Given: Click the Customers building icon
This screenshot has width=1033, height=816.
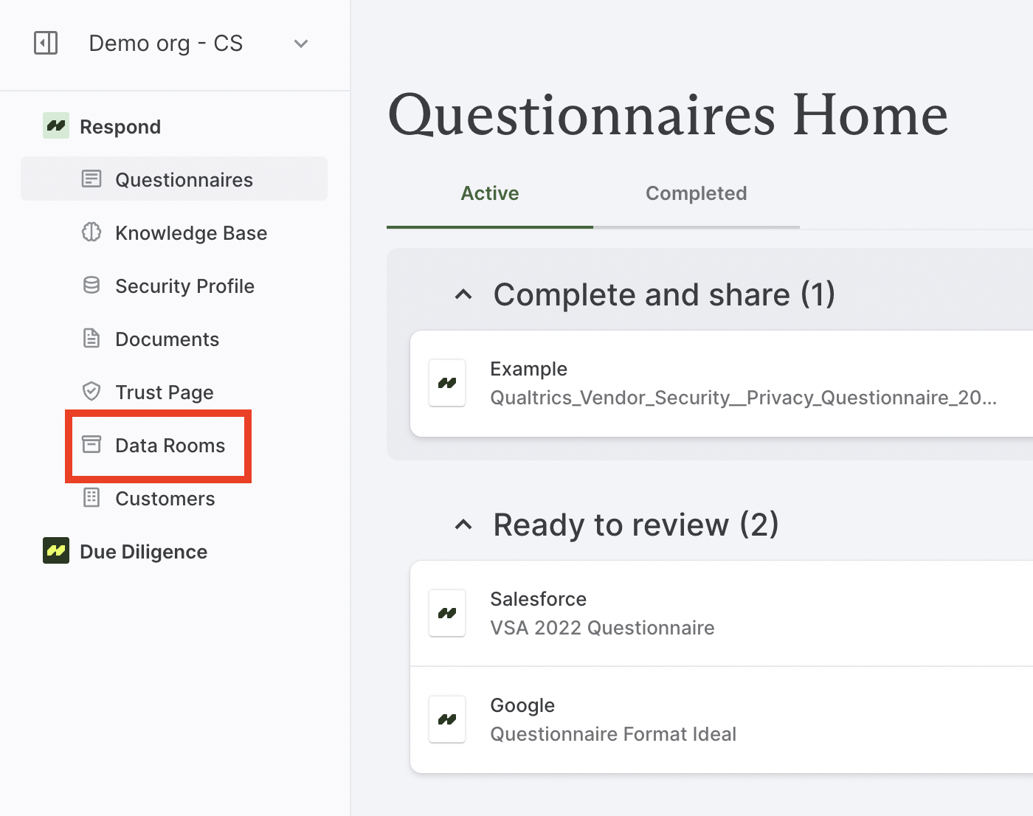Looking at the screenshot, I should pyautogui.click(x=91, y=497).
